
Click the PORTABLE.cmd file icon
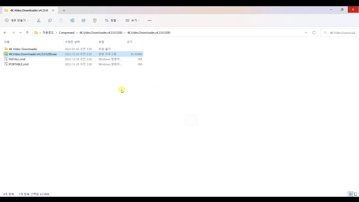(6, 64)
